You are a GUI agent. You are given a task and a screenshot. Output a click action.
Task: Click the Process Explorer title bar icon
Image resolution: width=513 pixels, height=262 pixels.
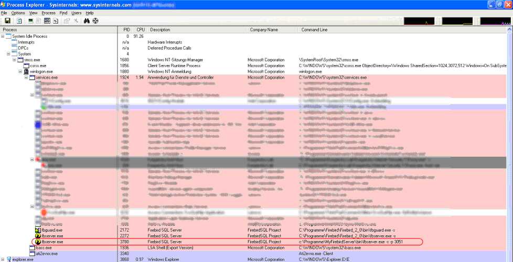pos(3,5)
